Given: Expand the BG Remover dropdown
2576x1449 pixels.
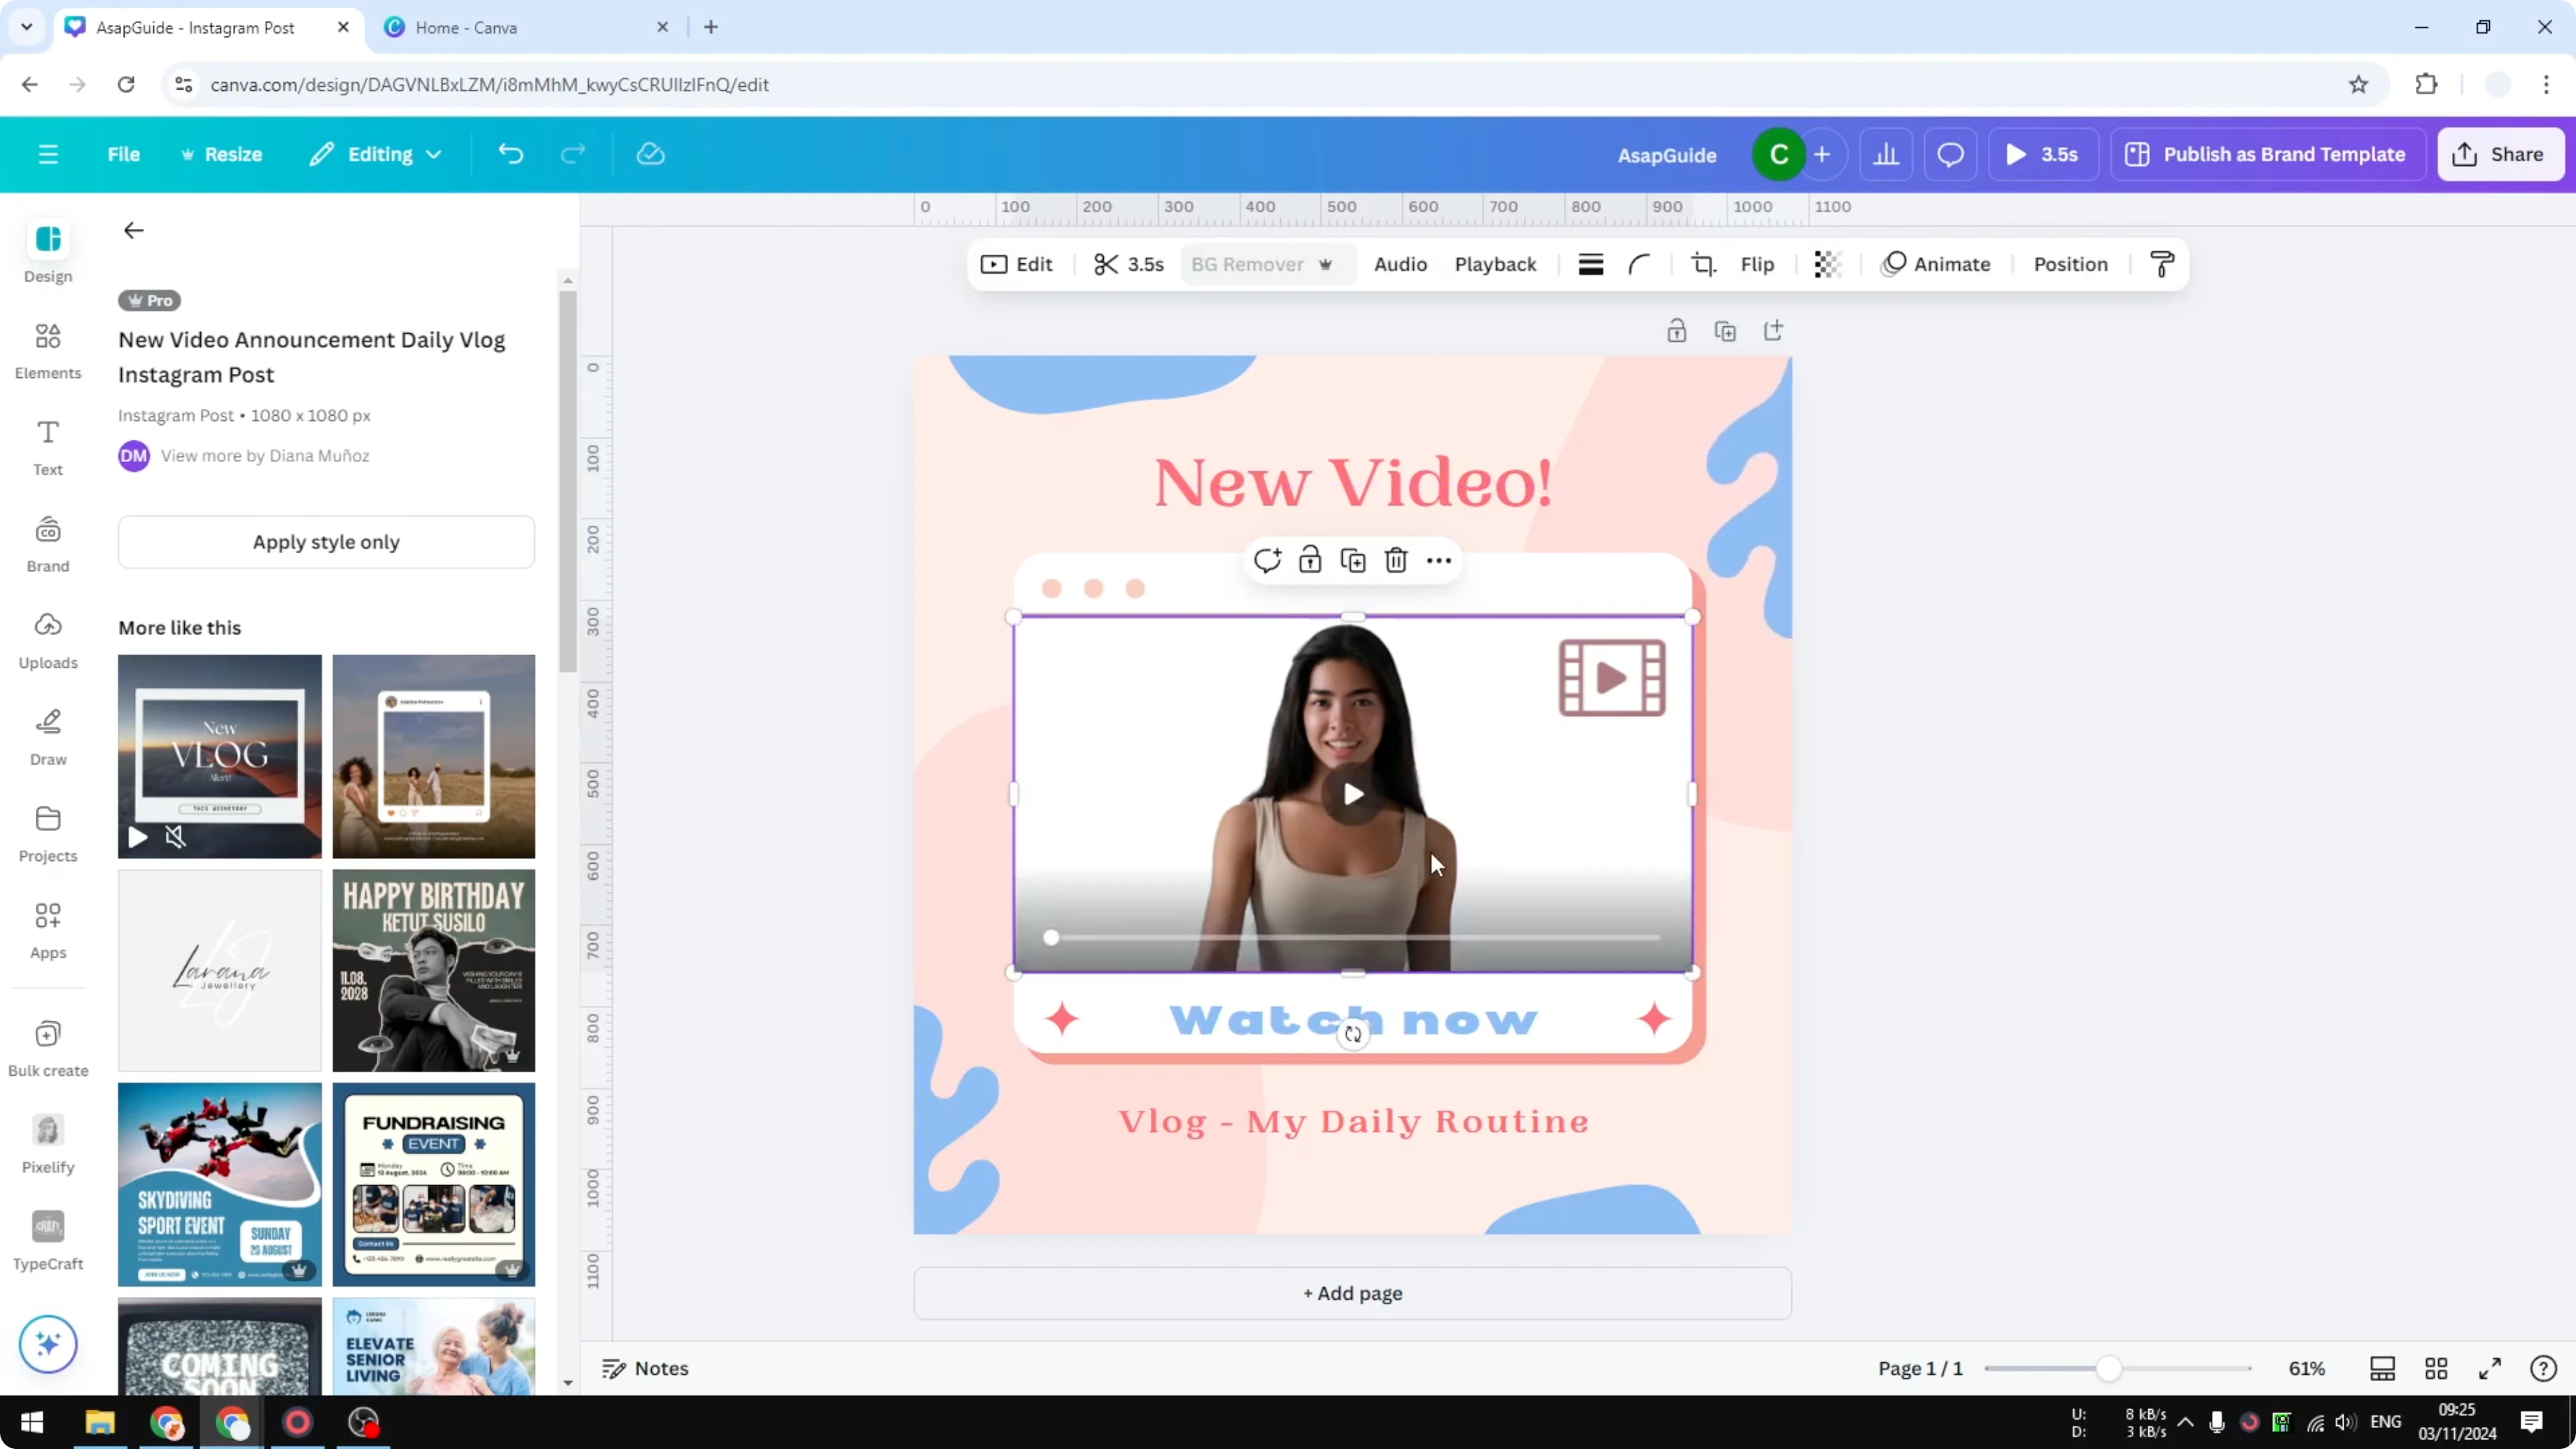Looking at the screenshot, I should (1327, 264).
